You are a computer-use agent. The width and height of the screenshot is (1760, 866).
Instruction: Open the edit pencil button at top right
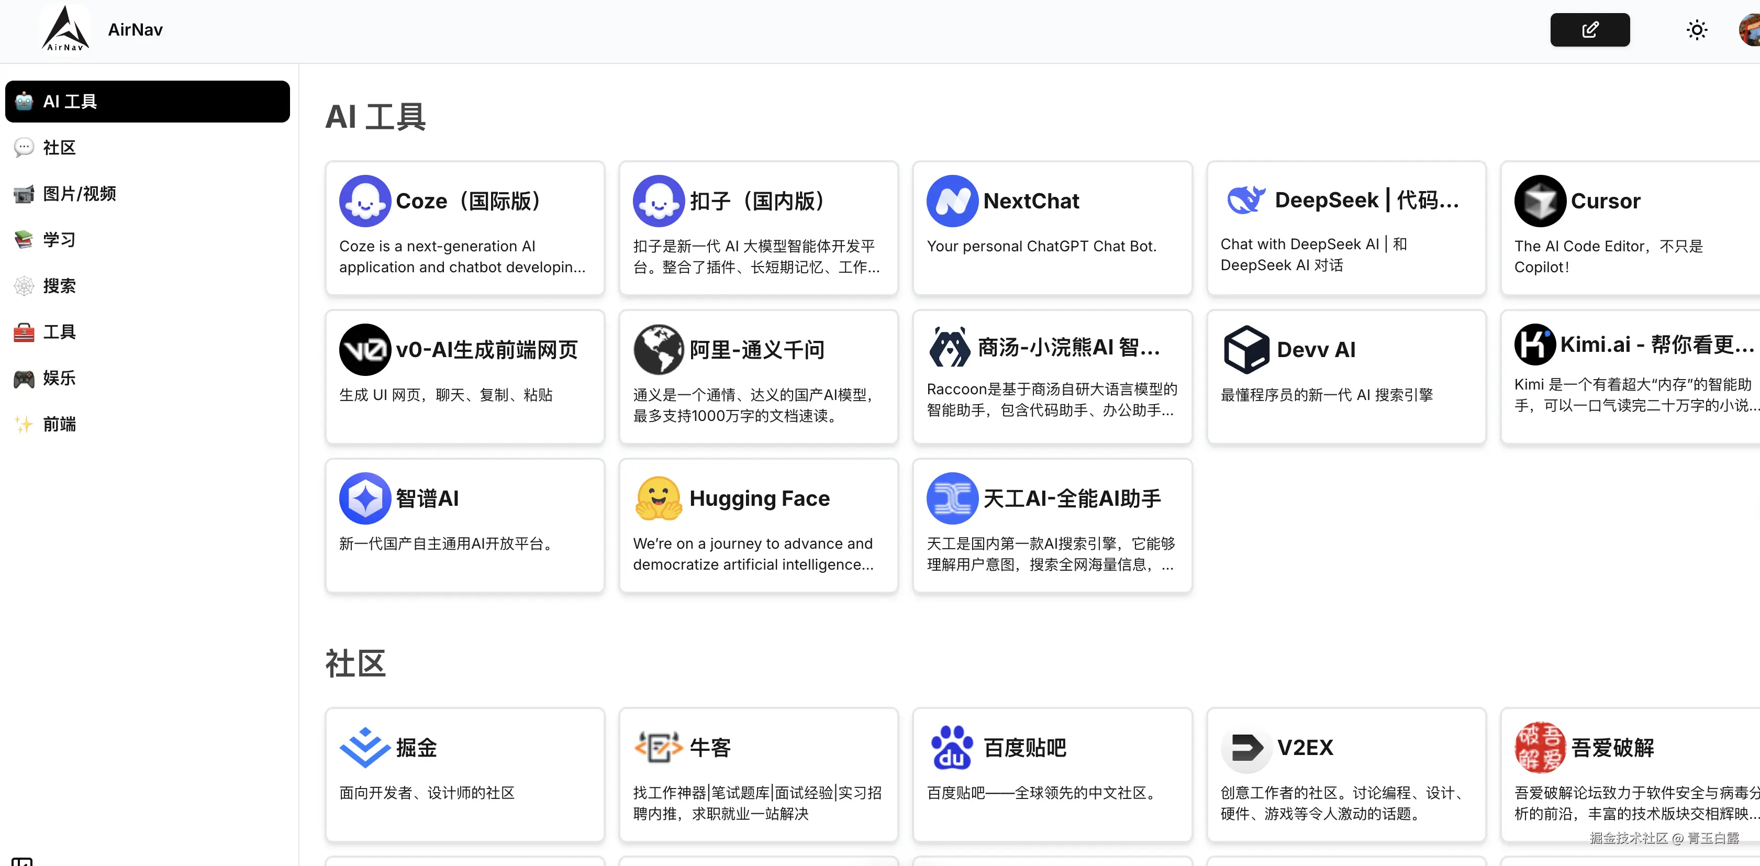[1590, 30]
